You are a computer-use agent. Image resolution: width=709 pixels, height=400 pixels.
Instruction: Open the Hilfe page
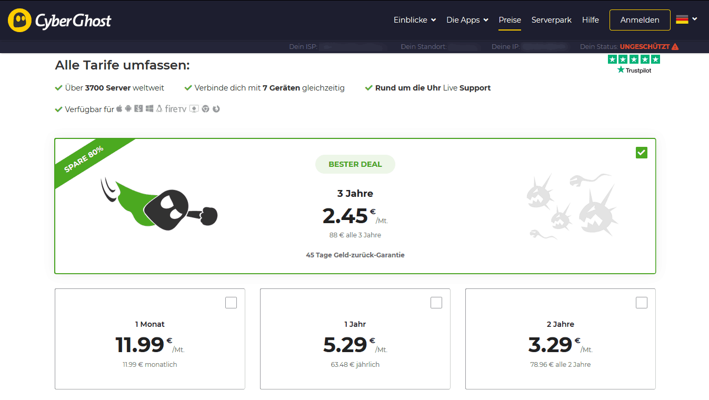pos(591,20)
